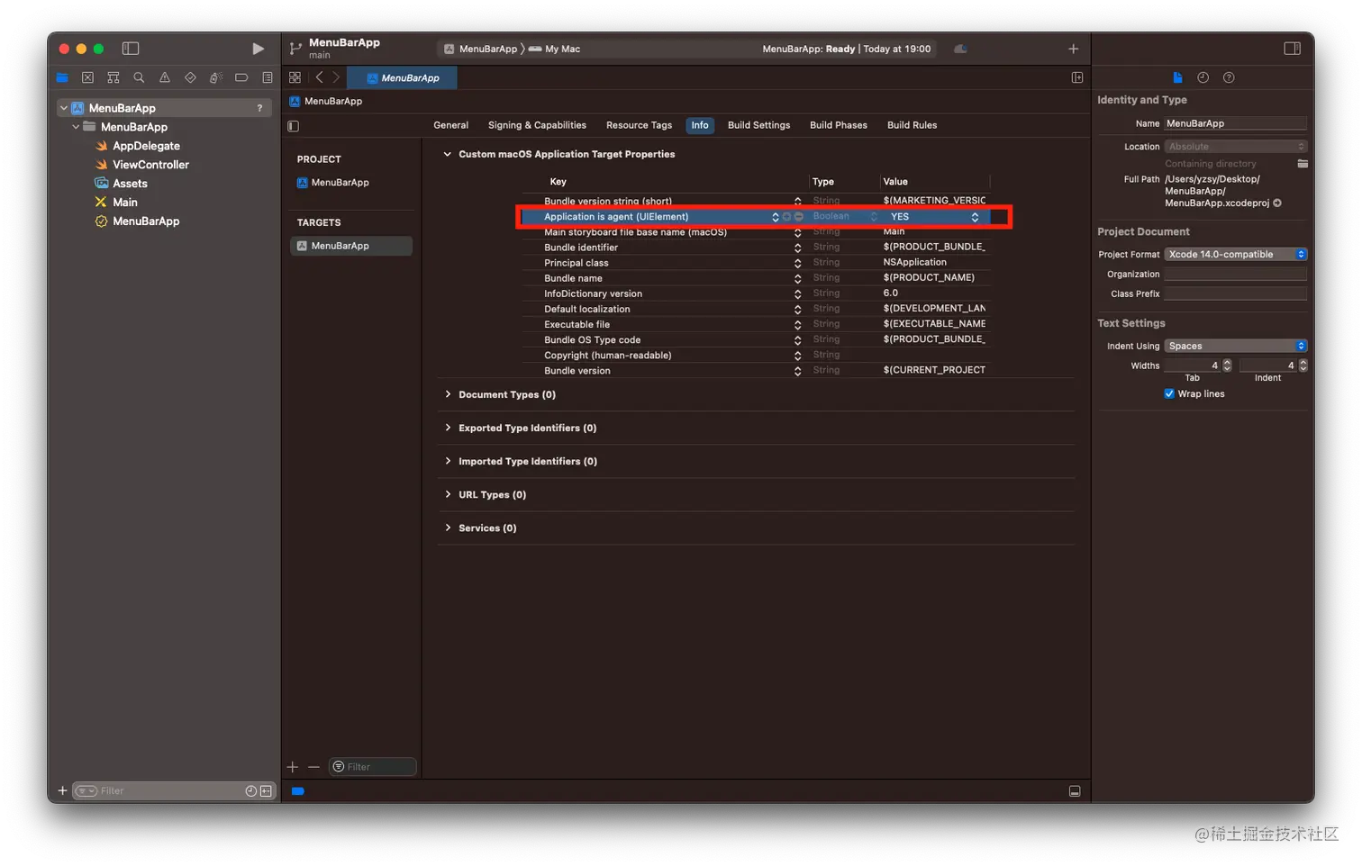
Task: Show only source-controlled files filter
Action: click(x=266, y=790)
